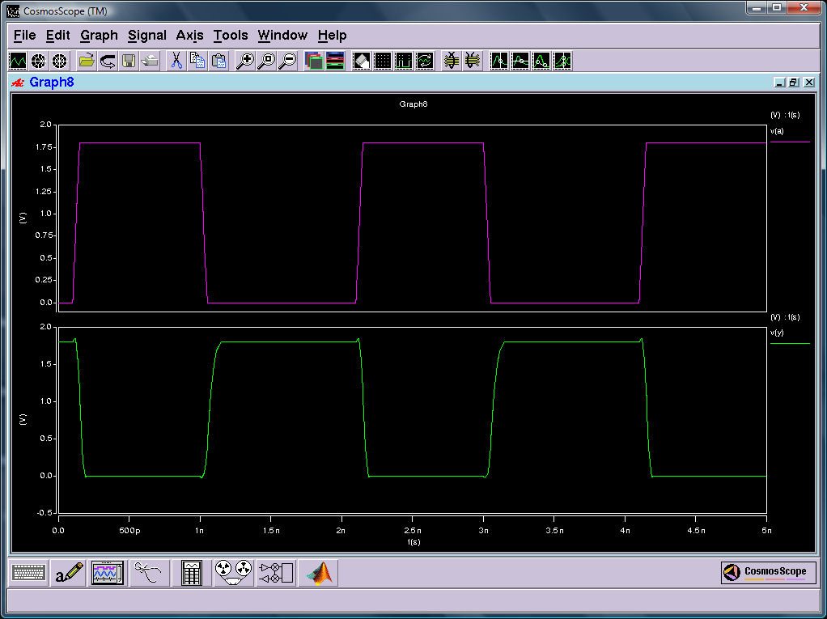Image resolution: width=827 pixels, height=619 pixels.
Task: Select the v(a) signal legend label
Action: (x=777, y=131)
